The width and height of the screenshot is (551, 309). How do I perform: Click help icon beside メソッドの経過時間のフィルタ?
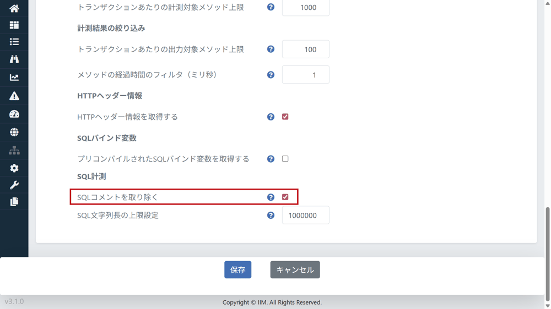pyautogui.click(x=271, y=75)
